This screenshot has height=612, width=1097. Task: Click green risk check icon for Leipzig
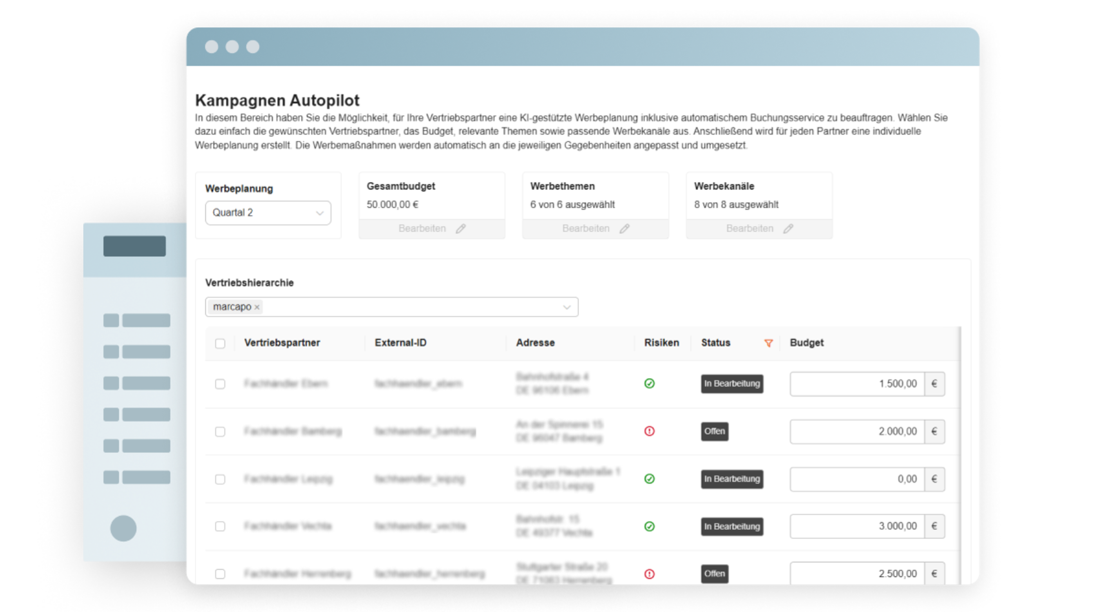[x=650, y=479]
